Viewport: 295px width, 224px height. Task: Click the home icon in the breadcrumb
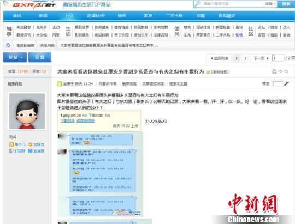click(x=8, y=45)
